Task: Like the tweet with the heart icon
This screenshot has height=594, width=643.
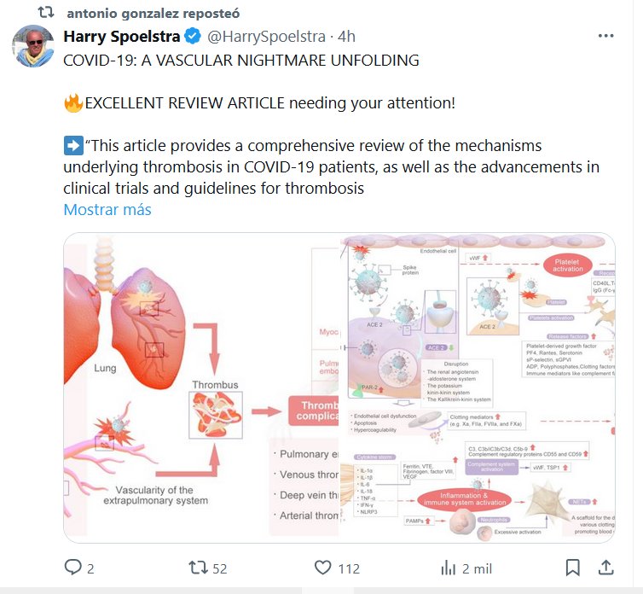Action: pos(322,568)
